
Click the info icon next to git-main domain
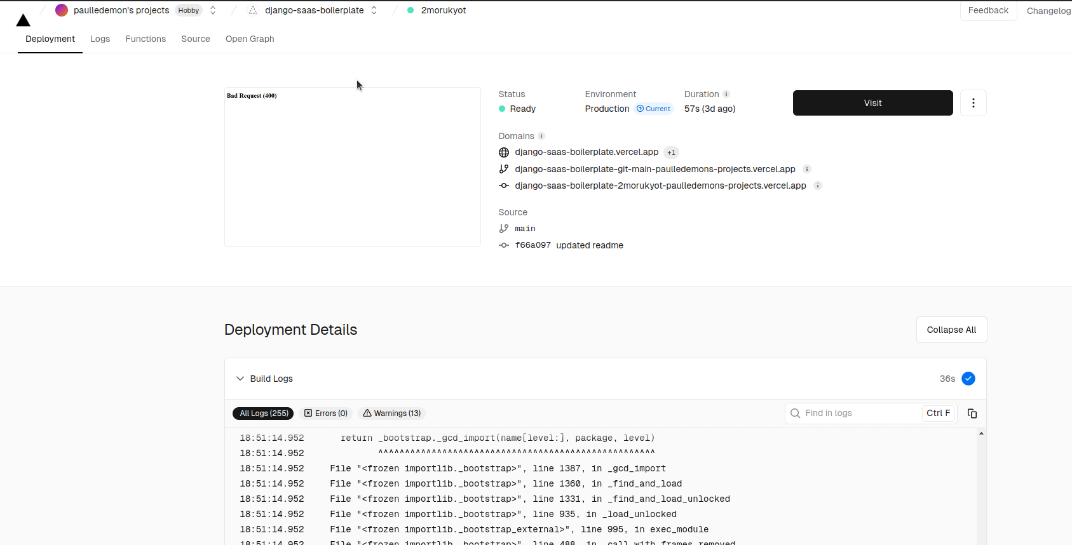807,169
